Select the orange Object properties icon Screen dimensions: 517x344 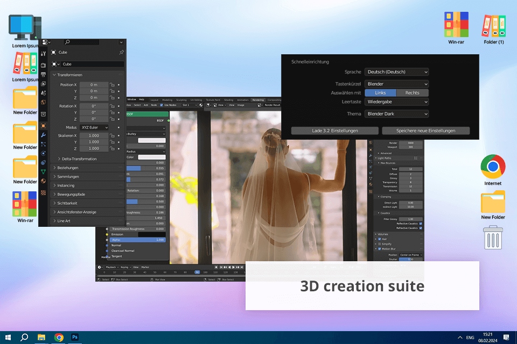click(43, 126)
